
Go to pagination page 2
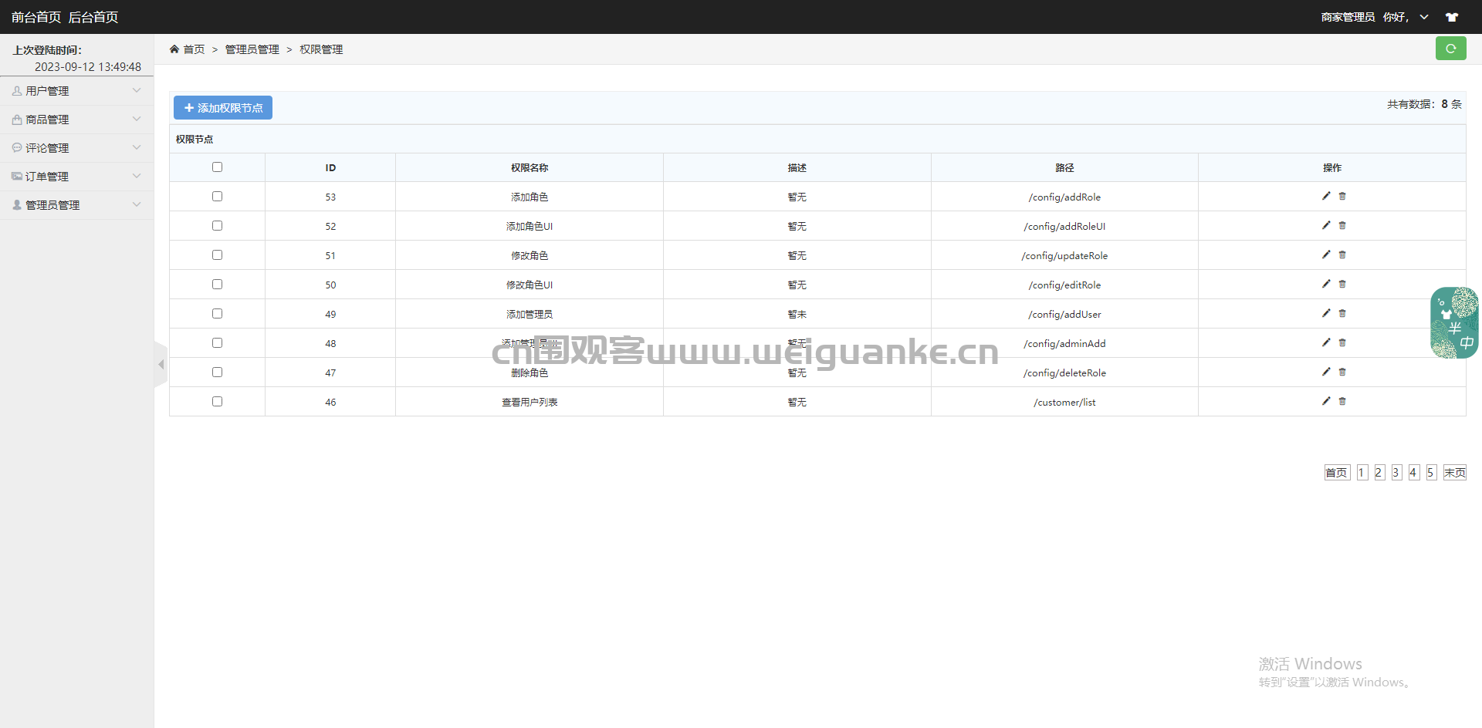pyautogui.click(x=1379, y=473)
